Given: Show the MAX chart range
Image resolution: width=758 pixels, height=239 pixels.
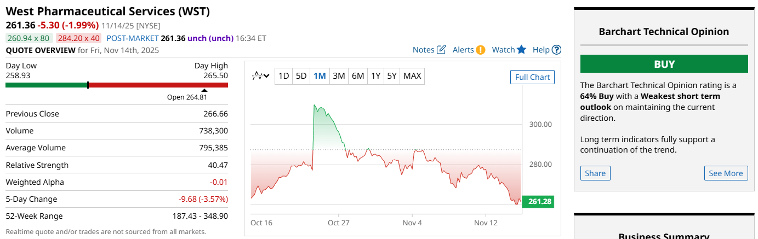Looking at the screenshot, I should point(412,76).
